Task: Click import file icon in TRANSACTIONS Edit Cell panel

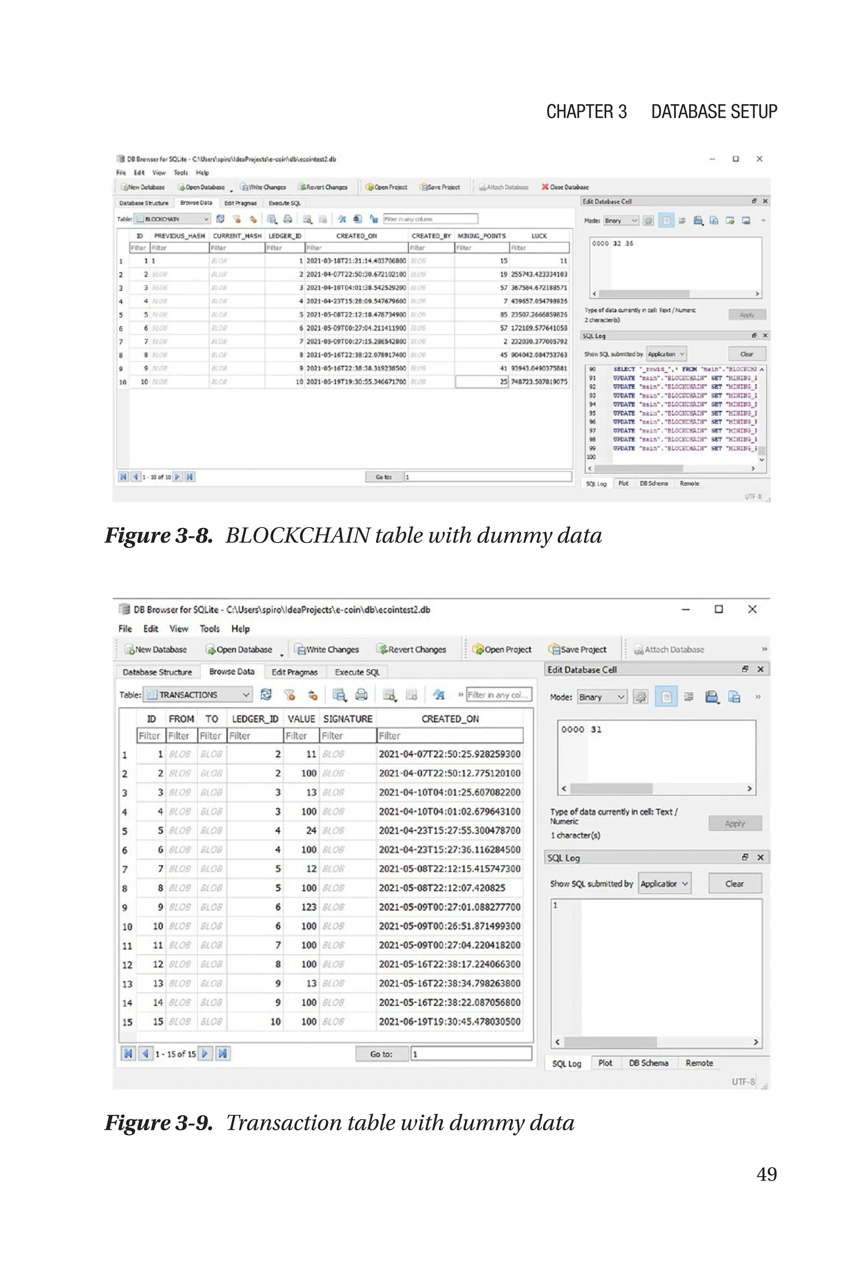Action: tap(734, 697)
